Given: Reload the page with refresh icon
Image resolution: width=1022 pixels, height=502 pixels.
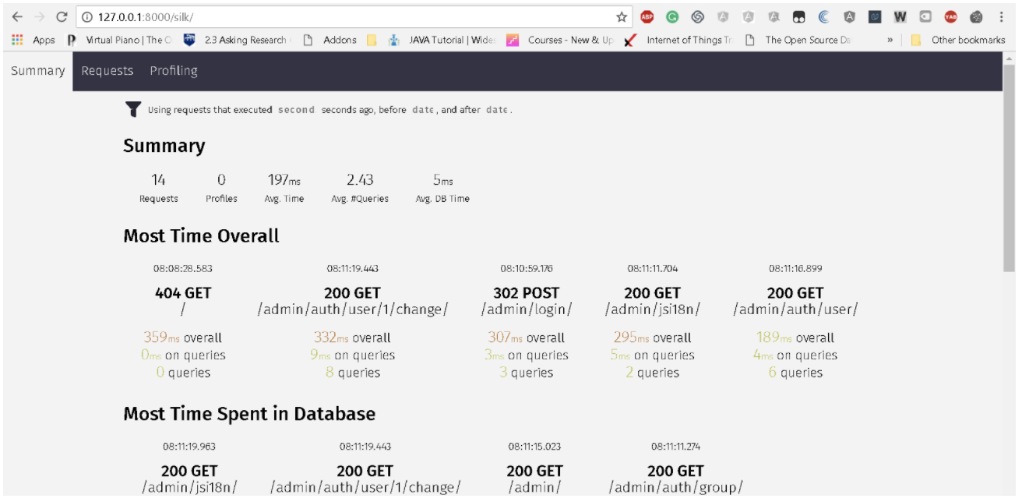Looking at the screenshot, I should pyautogui.click(x=62, y=16).
